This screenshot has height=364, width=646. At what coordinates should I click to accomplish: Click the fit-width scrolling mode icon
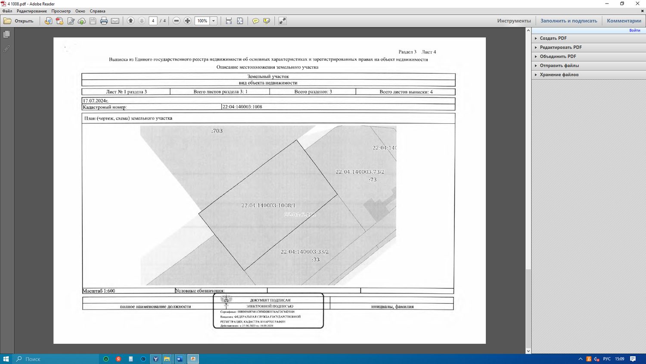click(229, 21)
